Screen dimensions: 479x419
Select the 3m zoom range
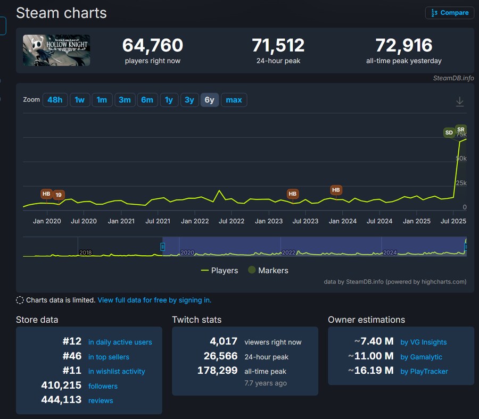click(125, 100)
